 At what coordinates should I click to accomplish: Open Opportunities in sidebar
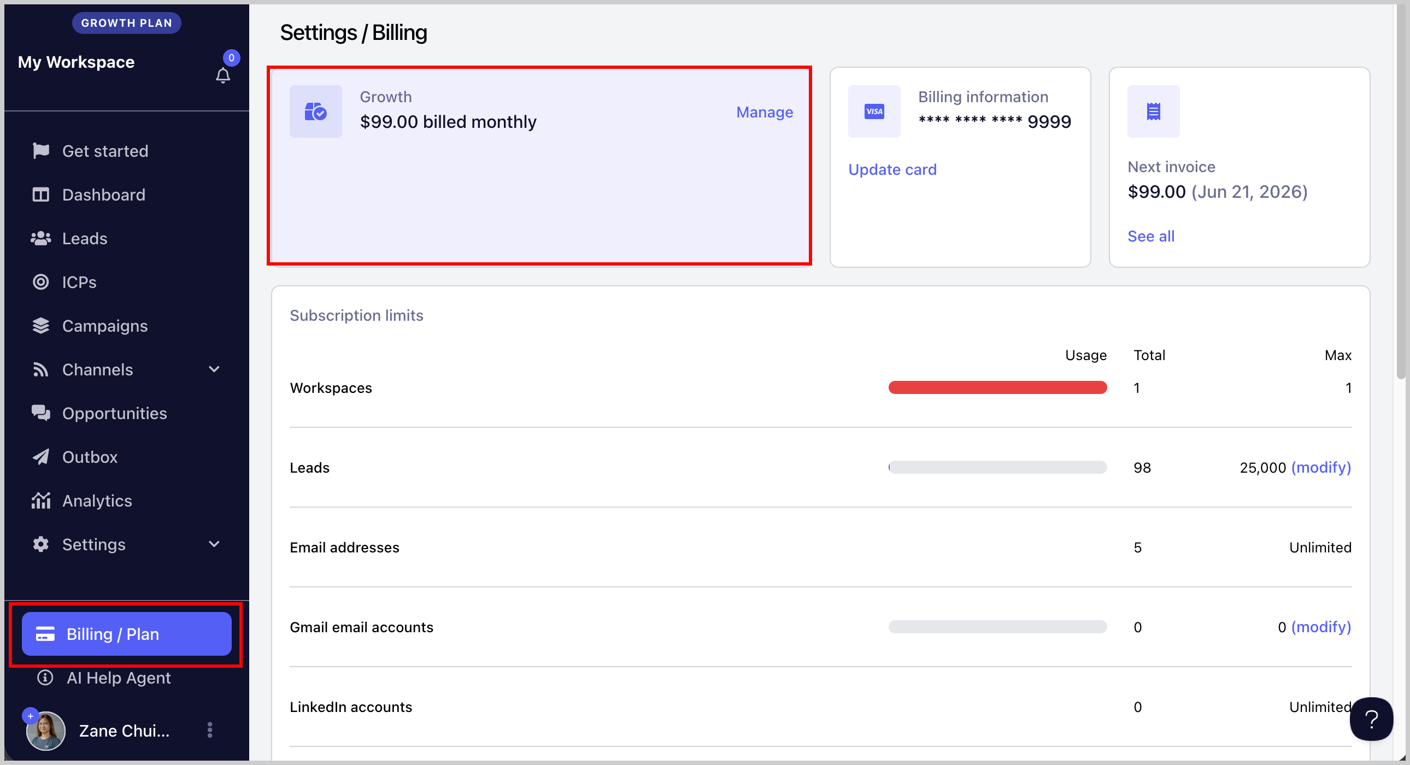114,414
